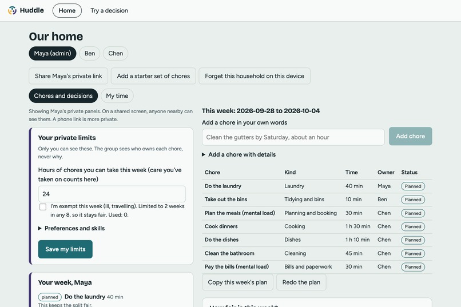Click the add chore text input
The height and width of the screenshot is (307, 461).
(293, 137)
